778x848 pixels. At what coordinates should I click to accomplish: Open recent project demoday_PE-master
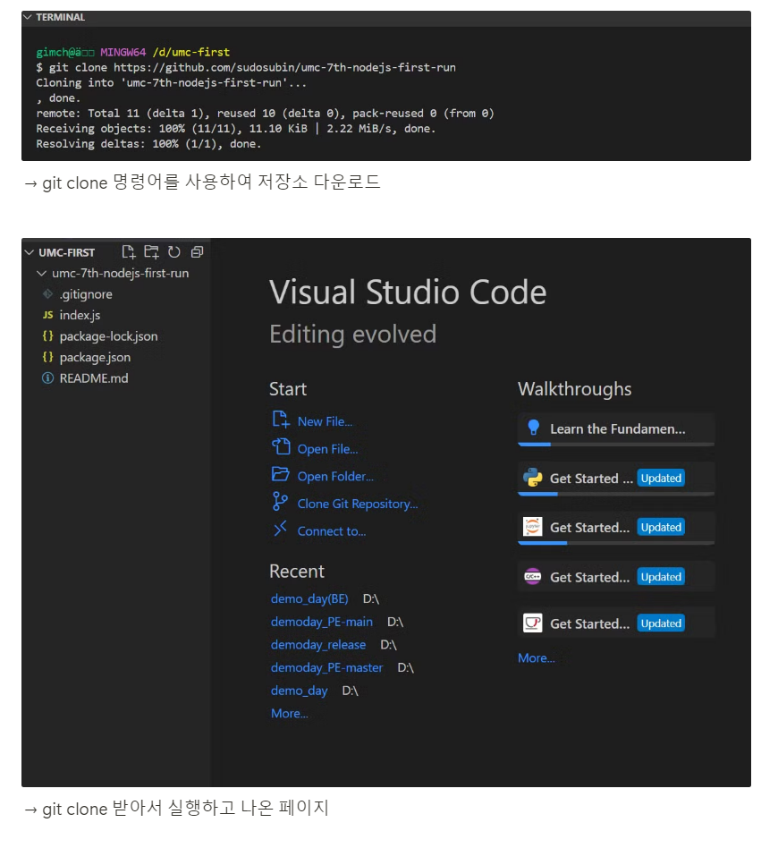(x=326, y=668)
